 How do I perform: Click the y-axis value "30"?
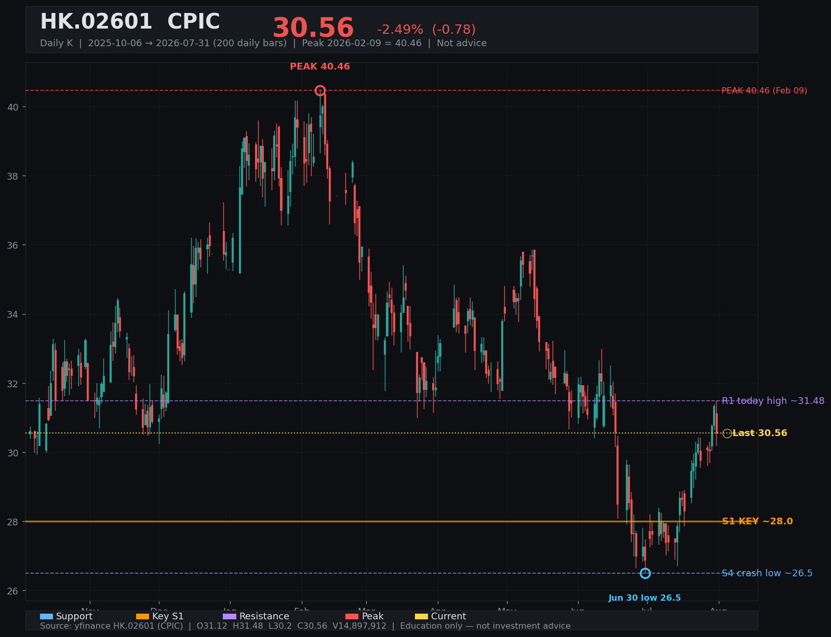pyautogui.click(x=13, y=453)
